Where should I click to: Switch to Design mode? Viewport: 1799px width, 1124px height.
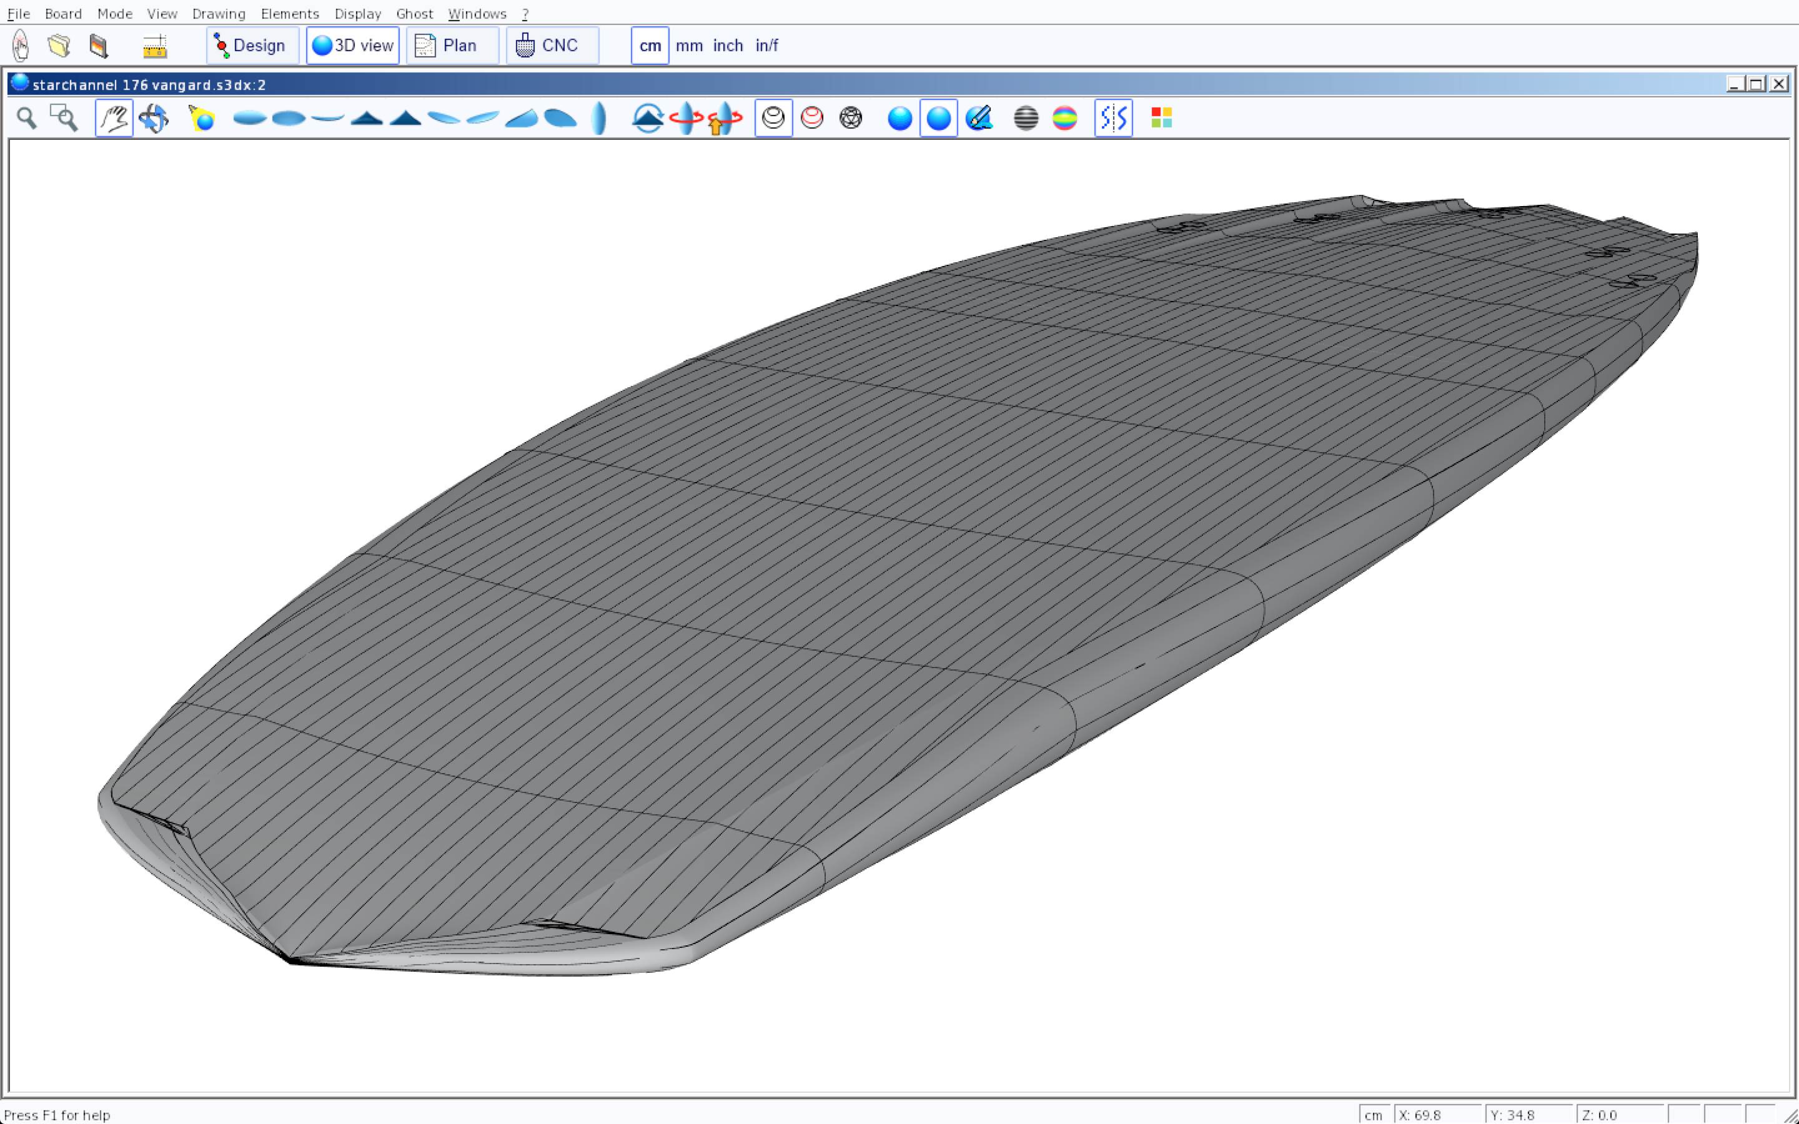[x=252, y=46]
